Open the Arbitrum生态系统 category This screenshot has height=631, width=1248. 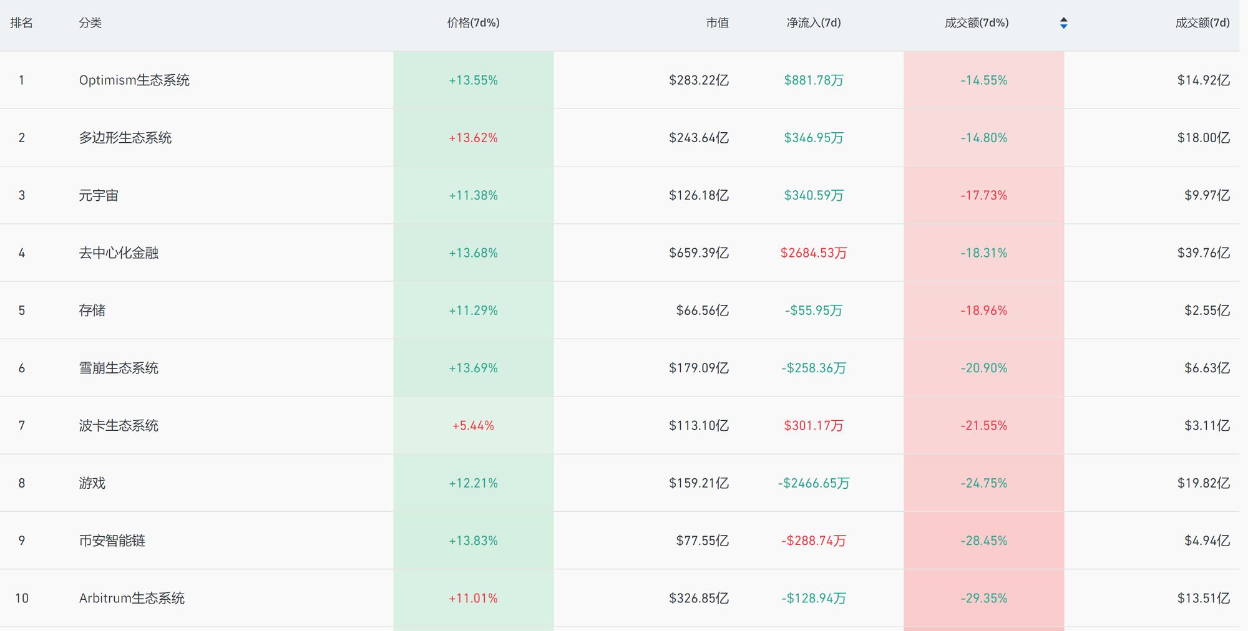point(132,599)
